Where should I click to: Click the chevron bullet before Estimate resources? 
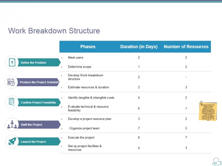(61, 87)
